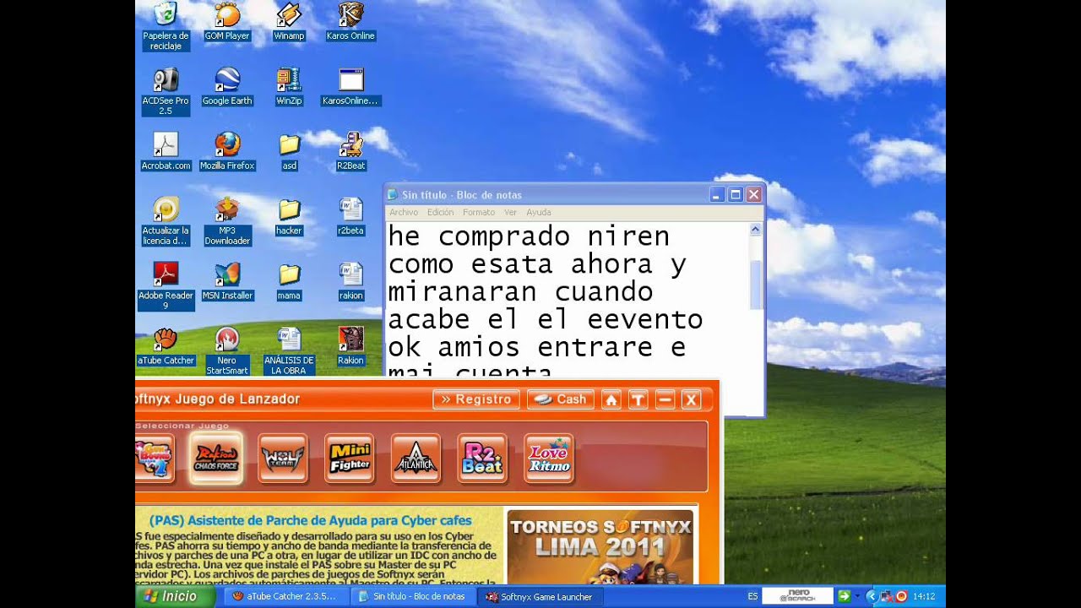Select the r2beta document on desktop
The image size is (1081, 608).
[350, 218]
